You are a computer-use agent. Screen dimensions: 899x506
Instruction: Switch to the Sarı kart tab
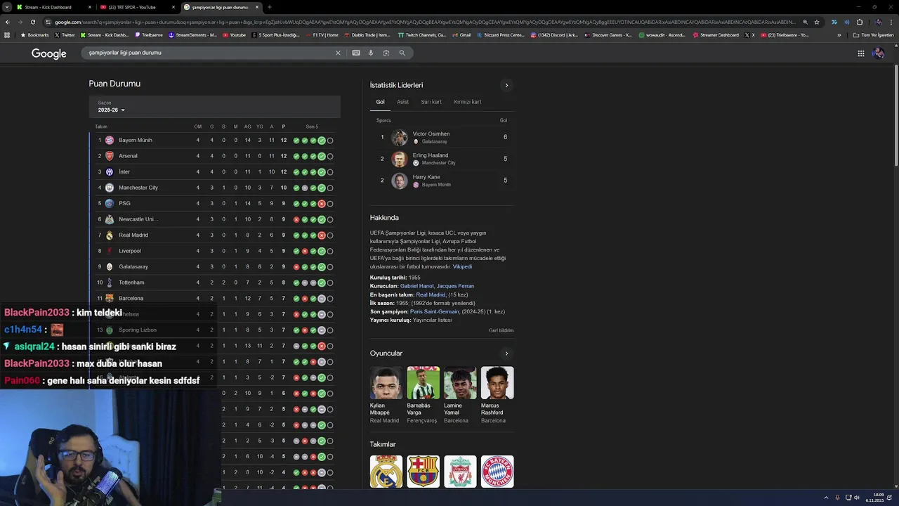431,102
